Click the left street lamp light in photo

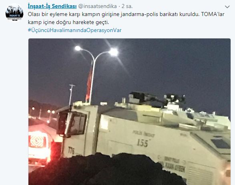coord(78,48)
